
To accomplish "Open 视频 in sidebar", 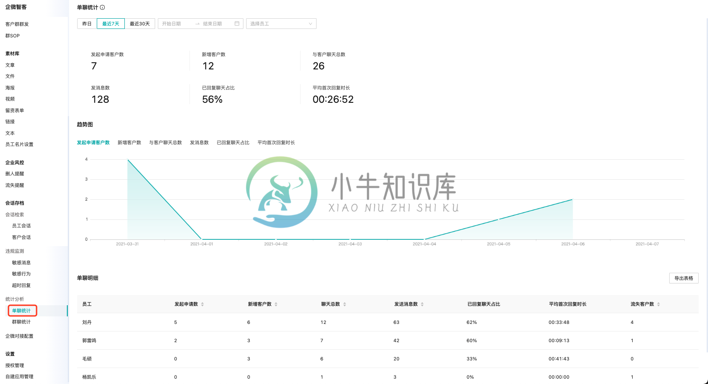I will pyautogui.click(x=10, y=99).
